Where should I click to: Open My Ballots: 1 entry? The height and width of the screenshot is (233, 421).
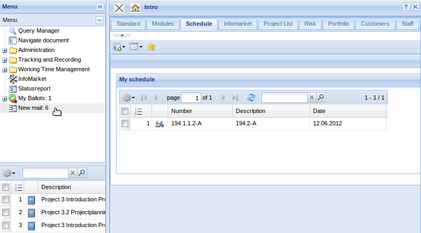pos(35,99)
